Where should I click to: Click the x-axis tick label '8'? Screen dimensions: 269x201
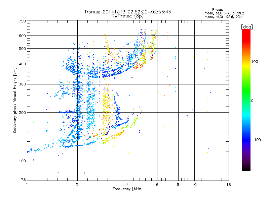tap(178, 185)
